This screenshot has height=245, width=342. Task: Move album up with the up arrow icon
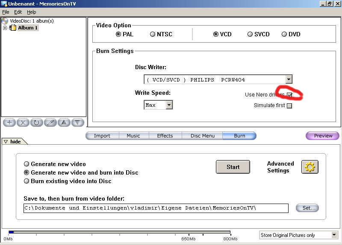[64, 122]
